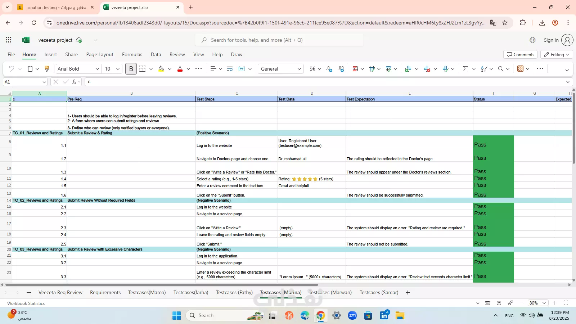This screenshot has width=576, height=324.
Task: Click the Search for tools box
Action: coord(279,40)
